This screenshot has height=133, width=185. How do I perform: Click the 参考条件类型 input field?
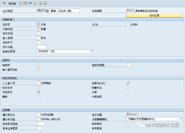point(41,124)
